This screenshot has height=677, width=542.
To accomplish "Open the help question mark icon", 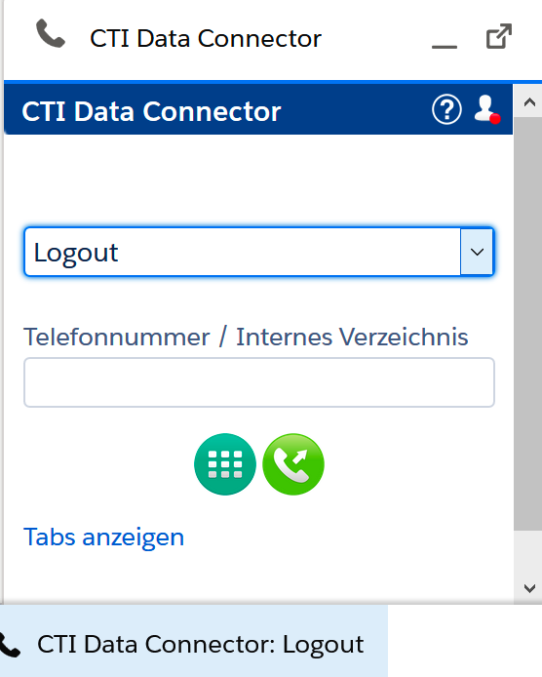I will (x=446, y=109).
